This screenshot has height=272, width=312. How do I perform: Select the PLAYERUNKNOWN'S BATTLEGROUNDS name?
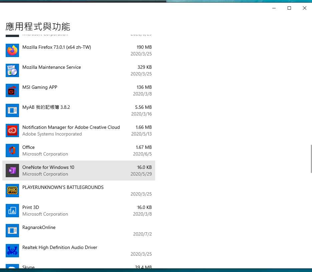[x=63, y=188]
